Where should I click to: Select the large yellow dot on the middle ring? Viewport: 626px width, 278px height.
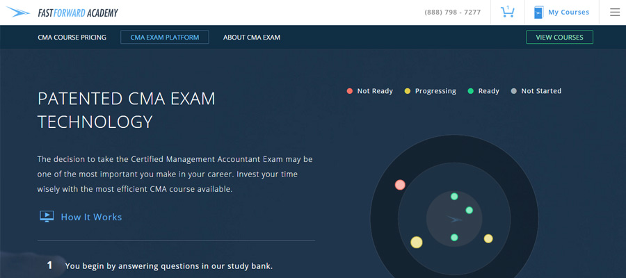point(417,242)
